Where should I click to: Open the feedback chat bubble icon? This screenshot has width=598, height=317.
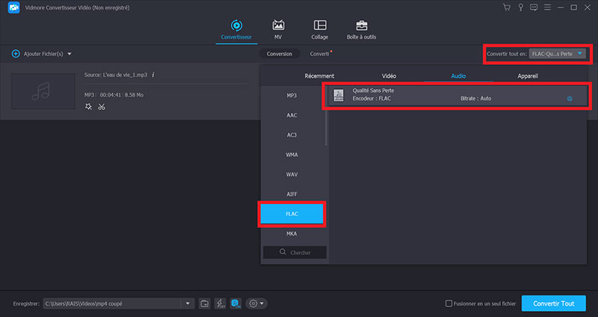click(534, 8)
